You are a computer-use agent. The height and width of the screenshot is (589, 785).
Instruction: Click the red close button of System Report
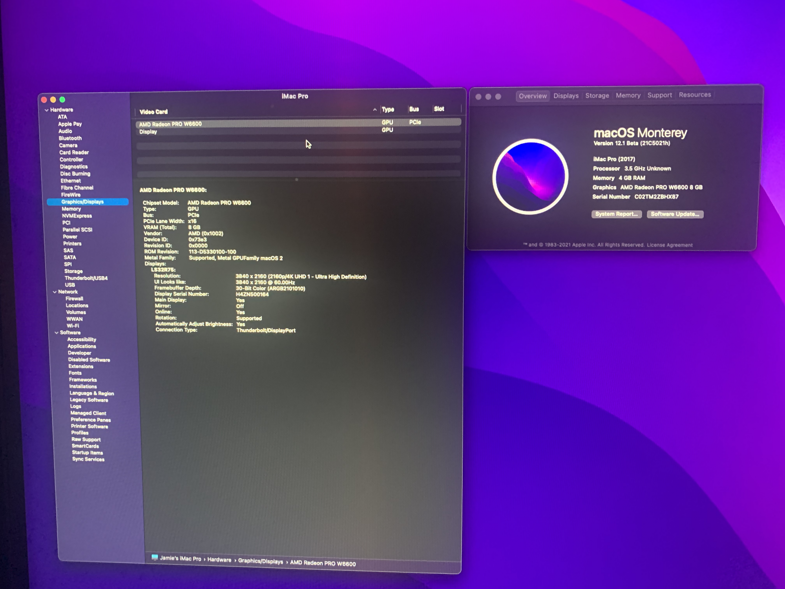pos(44,100)
